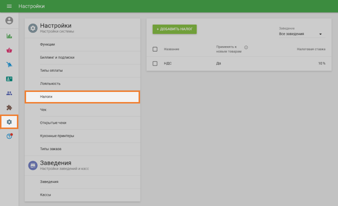Open the puzzle piece integrations icon

tap(9, 108)
